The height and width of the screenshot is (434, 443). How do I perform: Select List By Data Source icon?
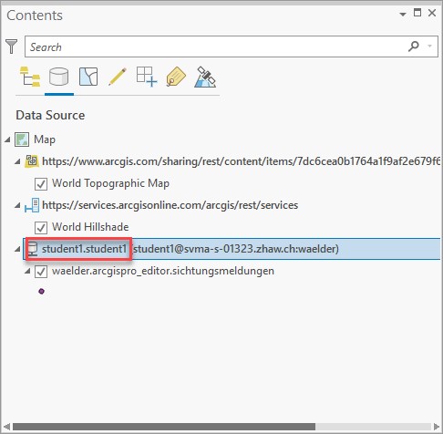pyautogui.click(x=58, y=77)
